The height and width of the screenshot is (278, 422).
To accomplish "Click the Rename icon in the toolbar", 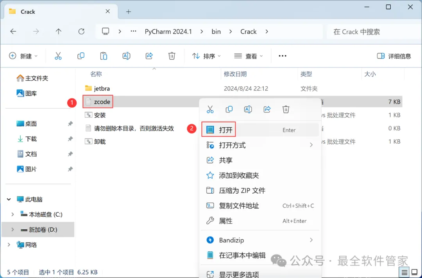I will coord(126,56).
